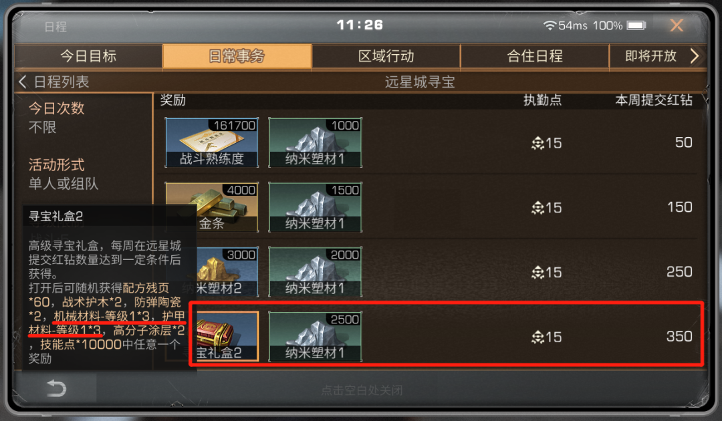Click the reward row requiring 350 red diamonds

(x=446, y=333)
